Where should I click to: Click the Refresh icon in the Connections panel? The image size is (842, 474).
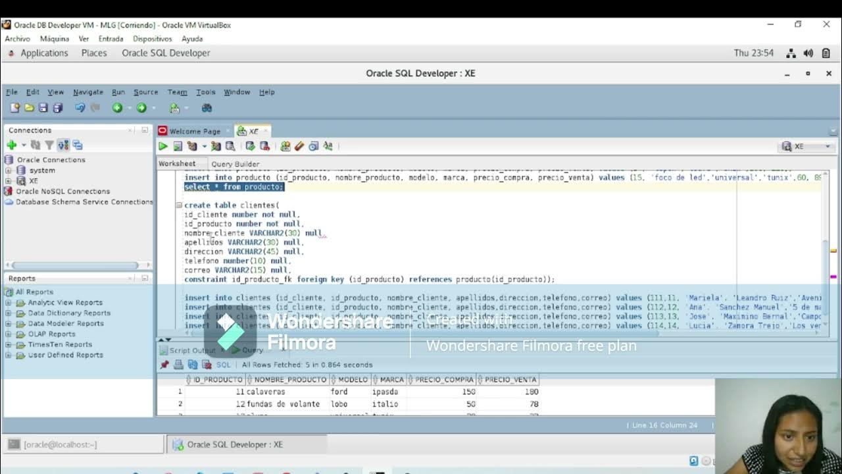coord(36,145)
